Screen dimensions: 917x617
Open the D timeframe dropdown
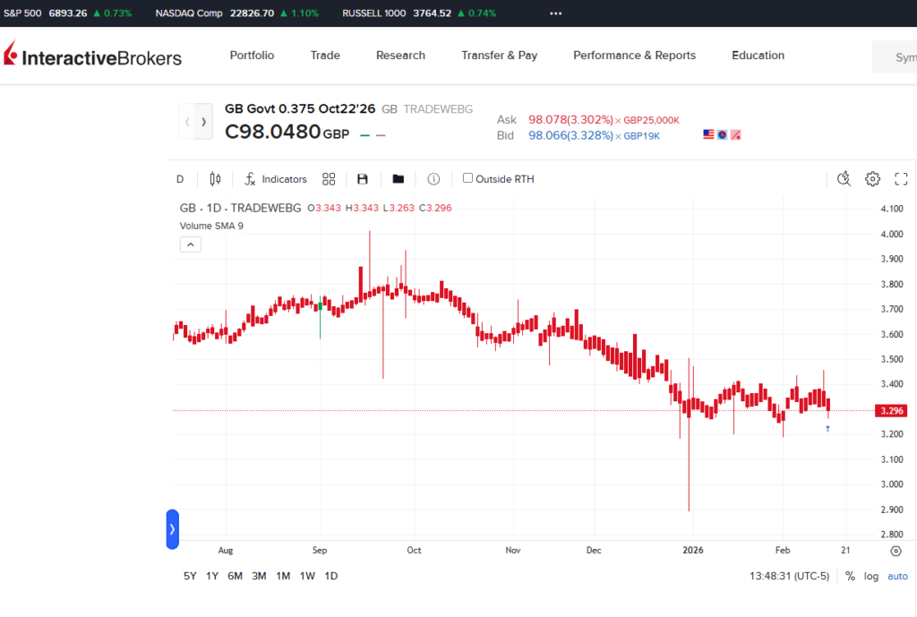pyautogui.click(x=180, y=179)
